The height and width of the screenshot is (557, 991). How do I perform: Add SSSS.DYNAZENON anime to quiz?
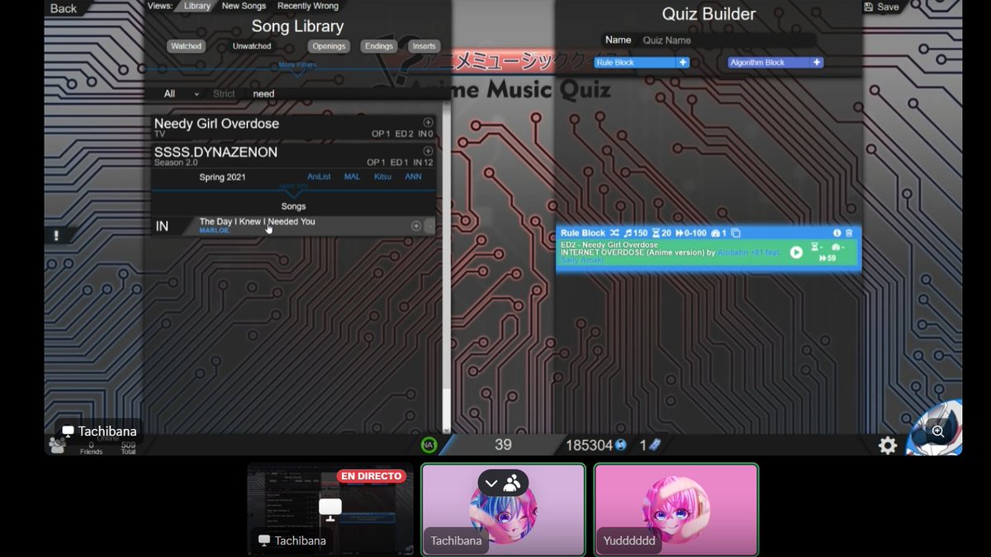(428, 151)
